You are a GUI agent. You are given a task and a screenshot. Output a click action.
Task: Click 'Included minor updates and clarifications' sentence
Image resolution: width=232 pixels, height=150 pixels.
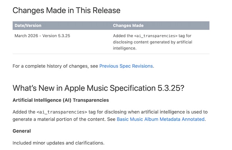[58, 143]
